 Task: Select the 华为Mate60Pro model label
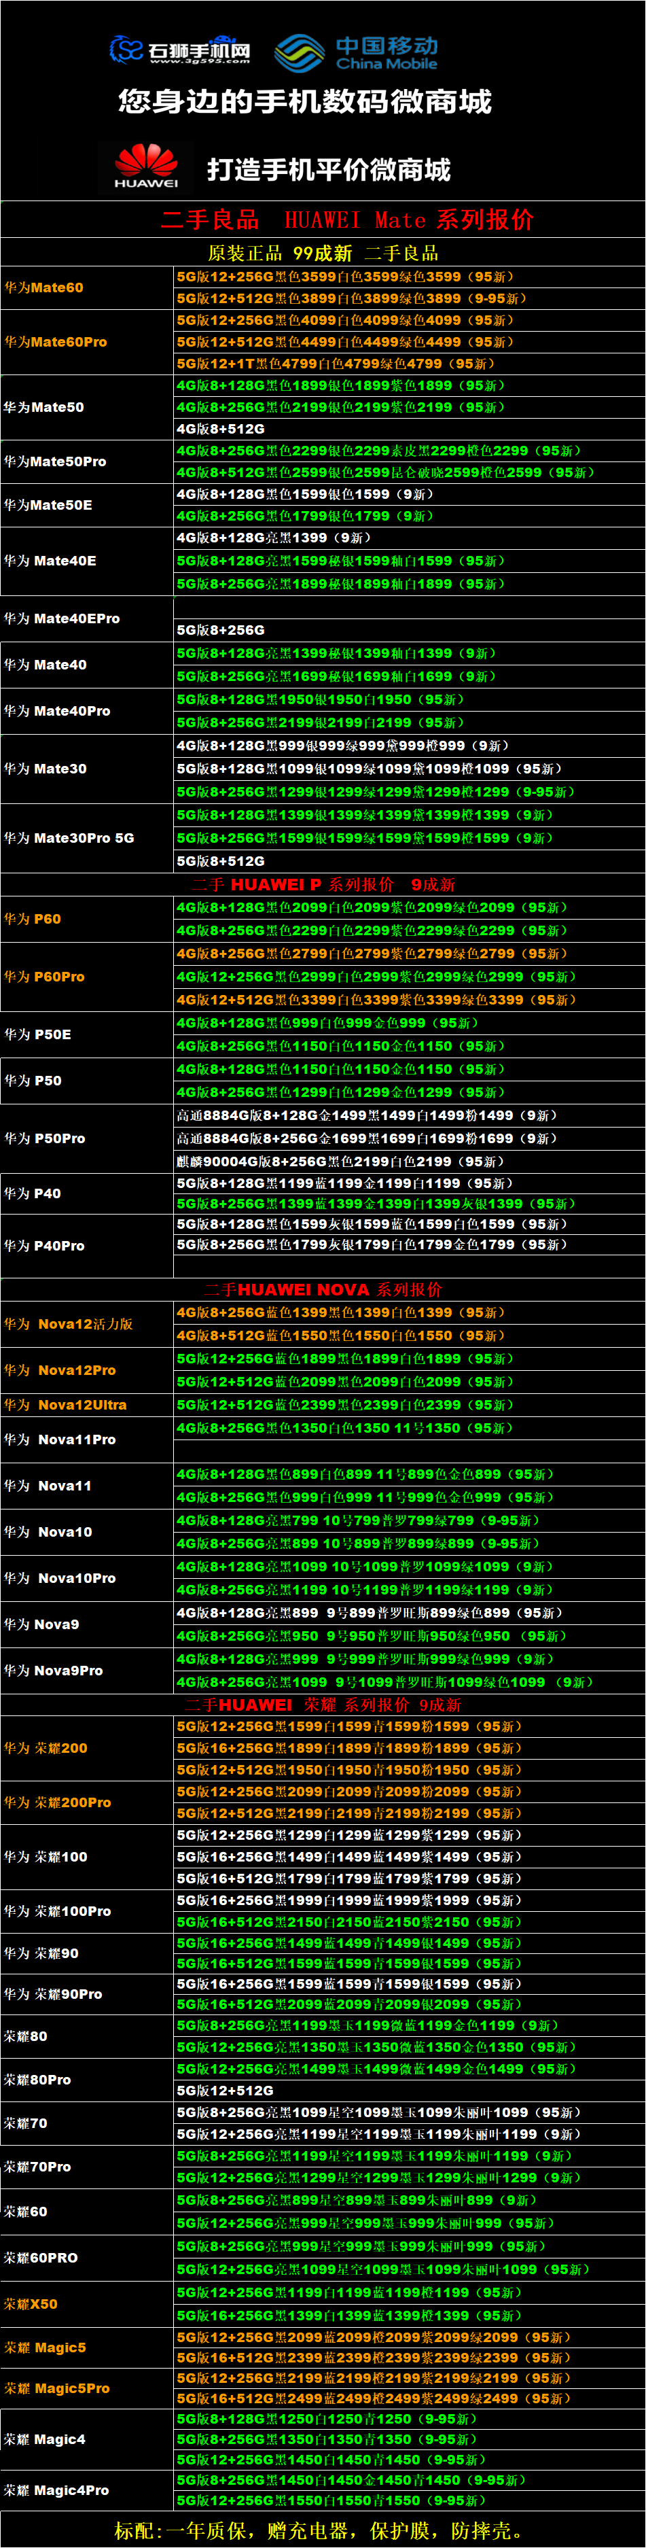click(x=56, y=343)
